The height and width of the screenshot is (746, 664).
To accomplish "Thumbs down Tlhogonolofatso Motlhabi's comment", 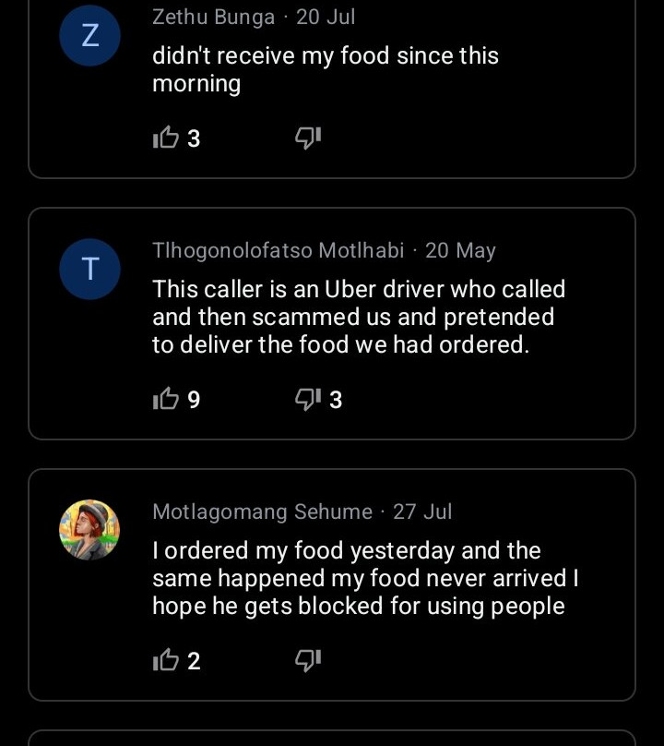I will tap(307, 400).
